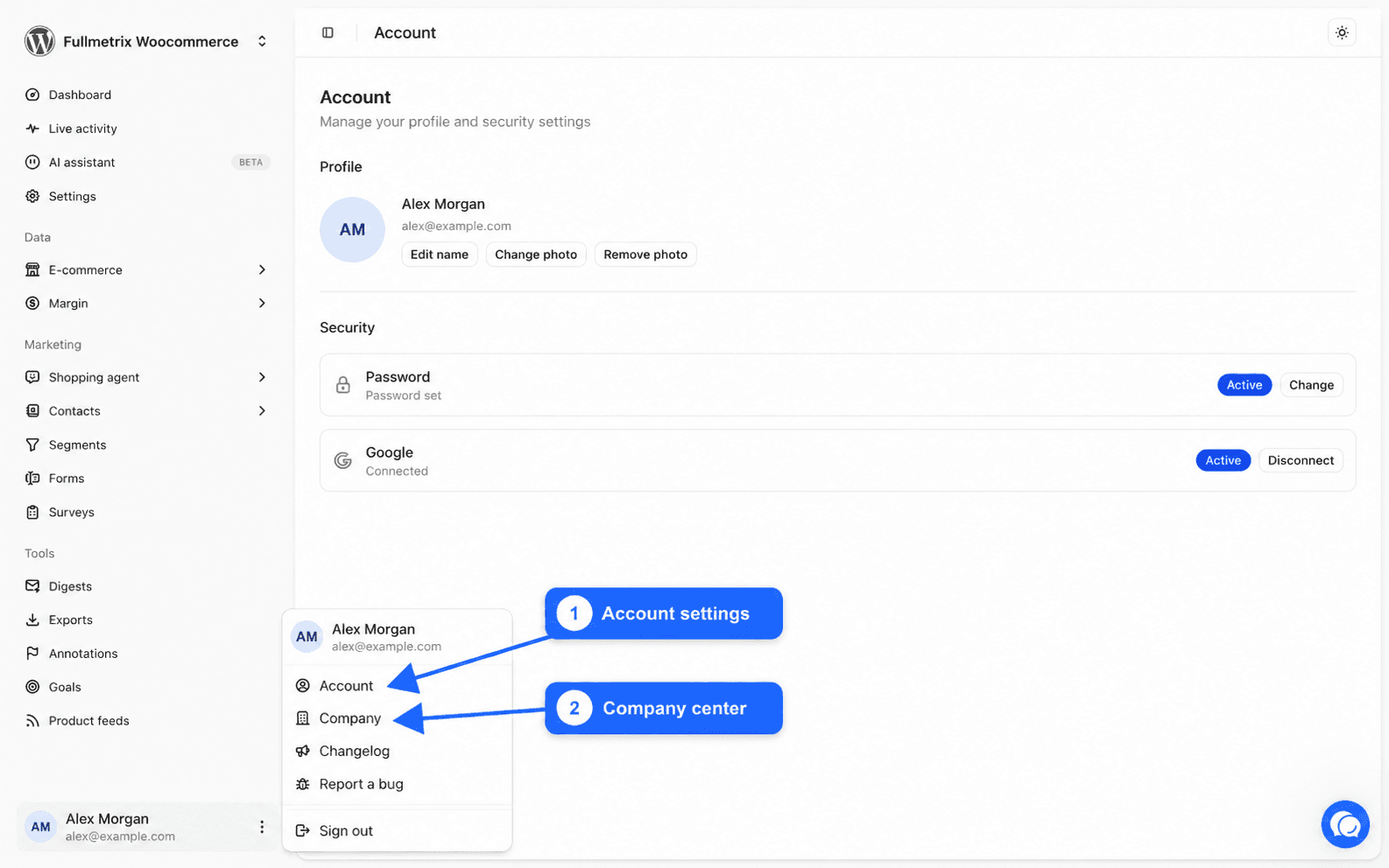The image size is (1389, 868).
Task: Click the AM profile avatar
Action: 352,229
